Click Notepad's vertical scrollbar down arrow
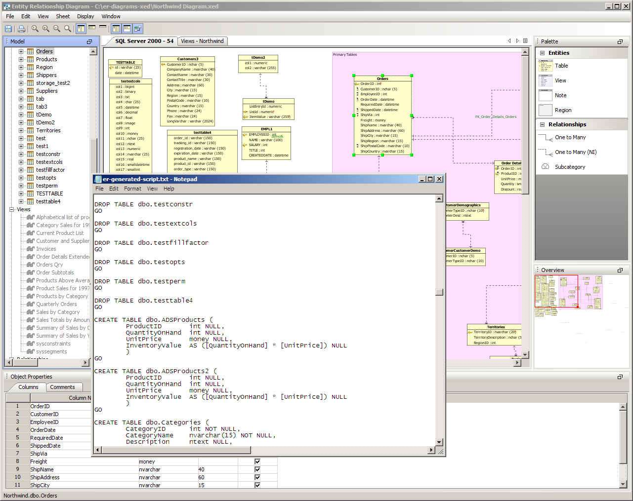The height and width of the screenshot is (501, 633). tap(439, 442)
